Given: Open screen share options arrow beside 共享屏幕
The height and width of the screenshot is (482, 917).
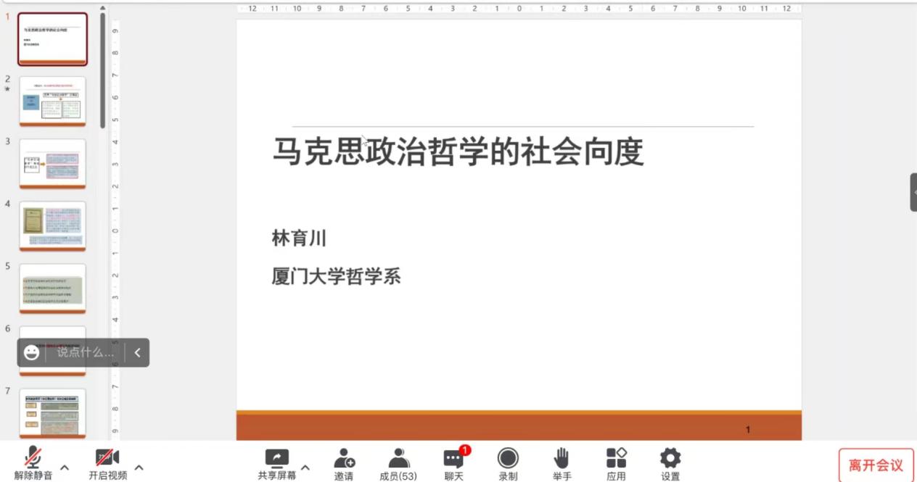Looking at the screenshot, I should (x=305, y=468).
